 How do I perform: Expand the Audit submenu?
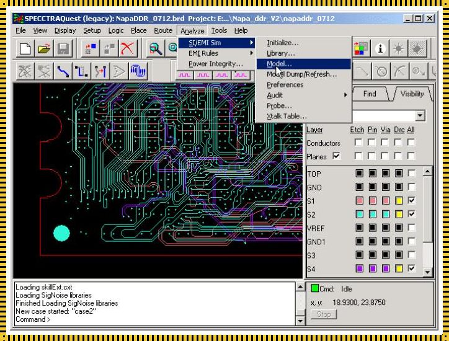click(304, 95)
